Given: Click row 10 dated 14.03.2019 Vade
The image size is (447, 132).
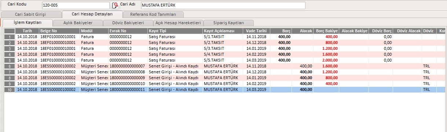Looking at the screenshot, I should tap(226, 90).
